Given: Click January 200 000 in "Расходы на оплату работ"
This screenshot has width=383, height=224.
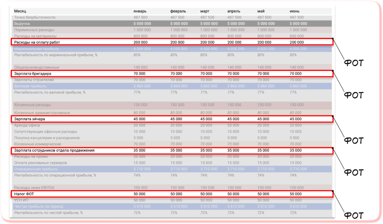Looking at the screenshot, I should point(140,42).
